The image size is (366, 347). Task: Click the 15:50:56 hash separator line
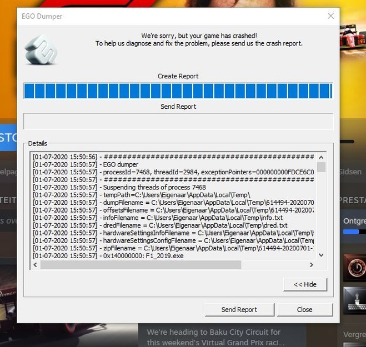[x=173, y=157]
